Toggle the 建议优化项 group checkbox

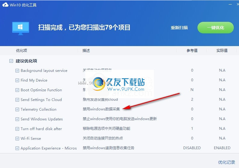(x=11, y=61)
